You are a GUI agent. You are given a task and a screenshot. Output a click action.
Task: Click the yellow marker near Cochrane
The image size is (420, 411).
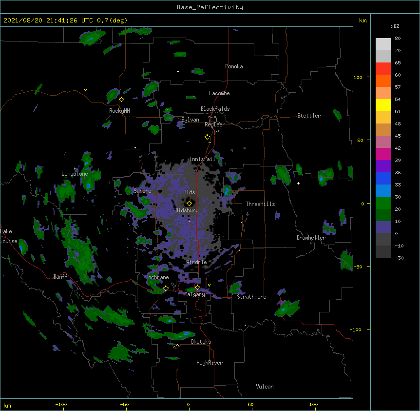(x=166, y=288)
